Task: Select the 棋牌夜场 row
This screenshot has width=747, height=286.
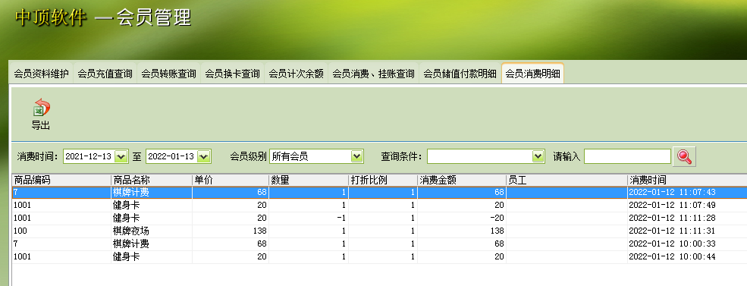Action: coord(379,231)
